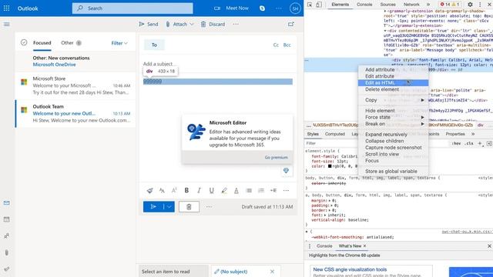Open the Files attachment module in sidebar
Image resolution: width=493 pixels, height=277 pixels.
(x=7, y=252)
